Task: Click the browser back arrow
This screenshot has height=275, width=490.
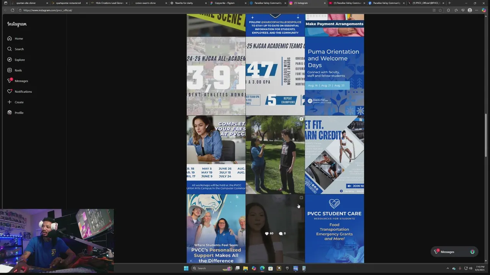Action: [5, 10]
